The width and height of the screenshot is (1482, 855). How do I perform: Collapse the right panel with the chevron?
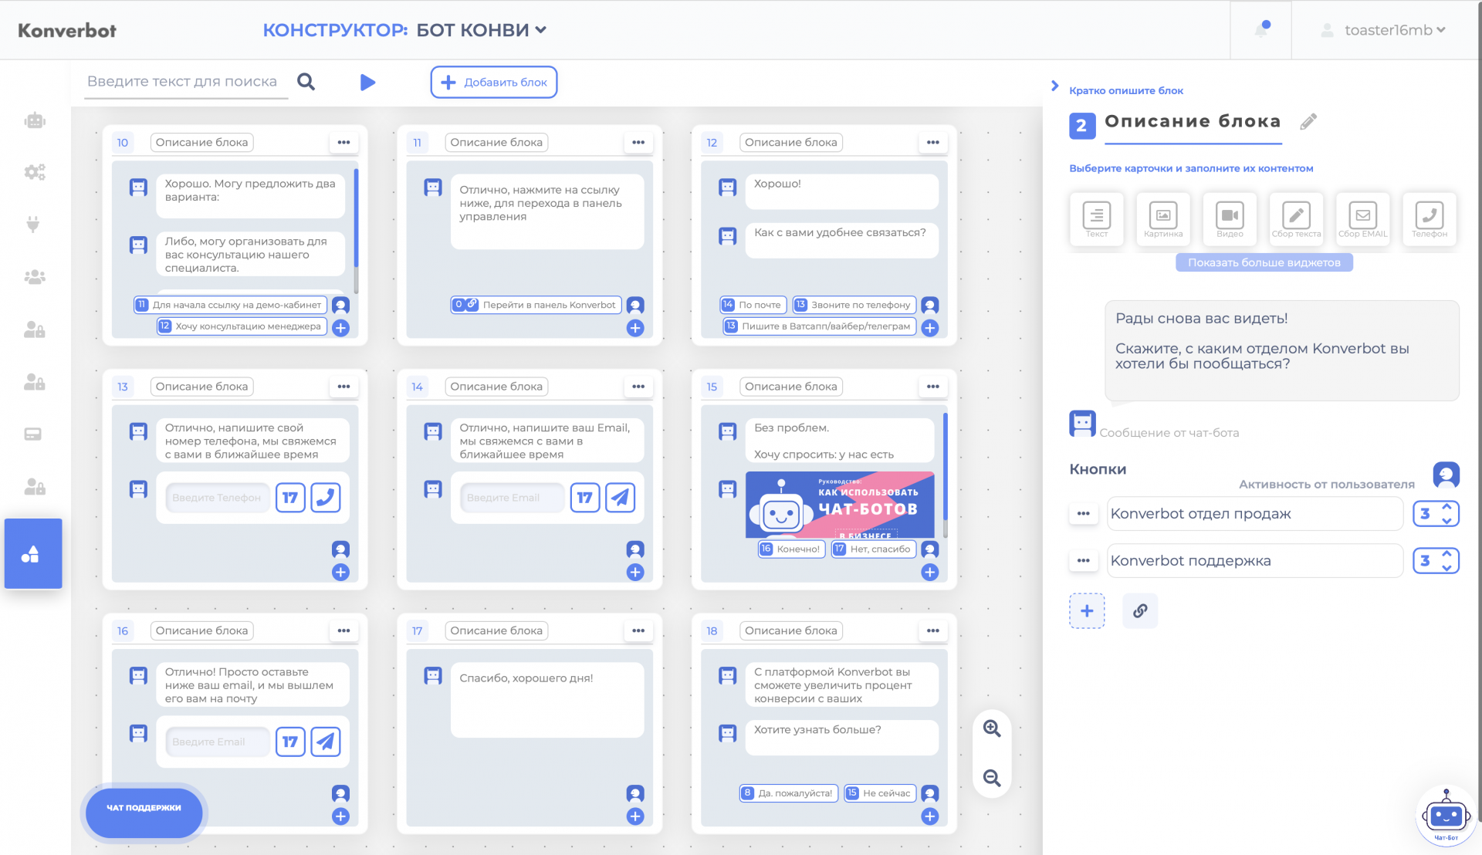click(x=1054, y=86)
